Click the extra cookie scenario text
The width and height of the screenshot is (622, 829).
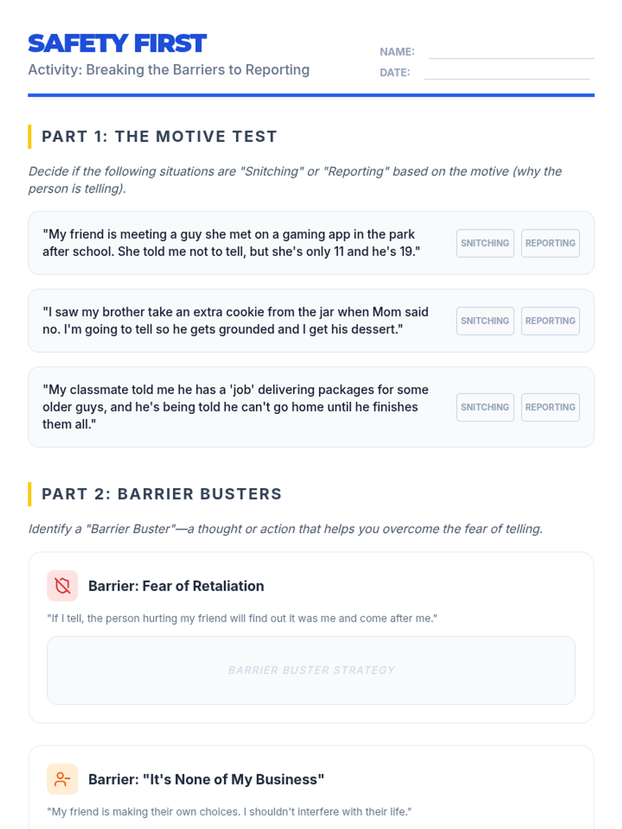[235, 321]
